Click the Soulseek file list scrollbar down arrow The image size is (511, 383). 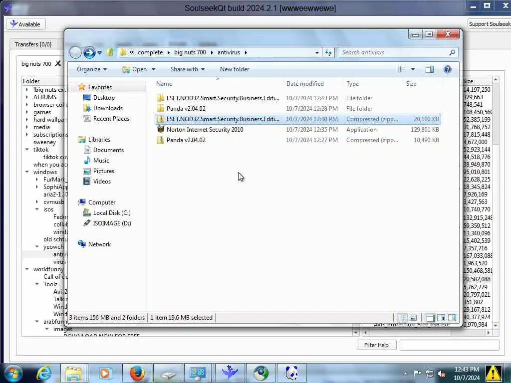click(496, 325)
